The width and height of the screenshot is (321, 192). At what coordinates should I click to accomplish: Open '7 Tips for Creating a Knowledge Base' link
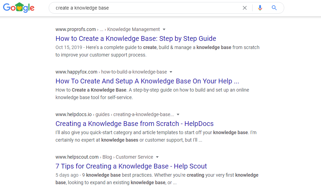click(x=131, y=166)
